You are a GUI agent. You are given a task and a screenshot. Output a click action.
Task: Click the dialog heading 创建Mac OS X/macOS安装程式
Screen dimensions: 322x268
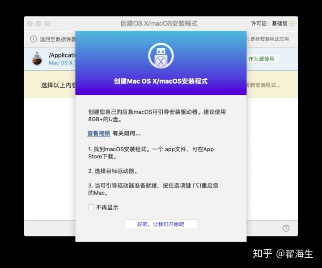pos(161,81)
